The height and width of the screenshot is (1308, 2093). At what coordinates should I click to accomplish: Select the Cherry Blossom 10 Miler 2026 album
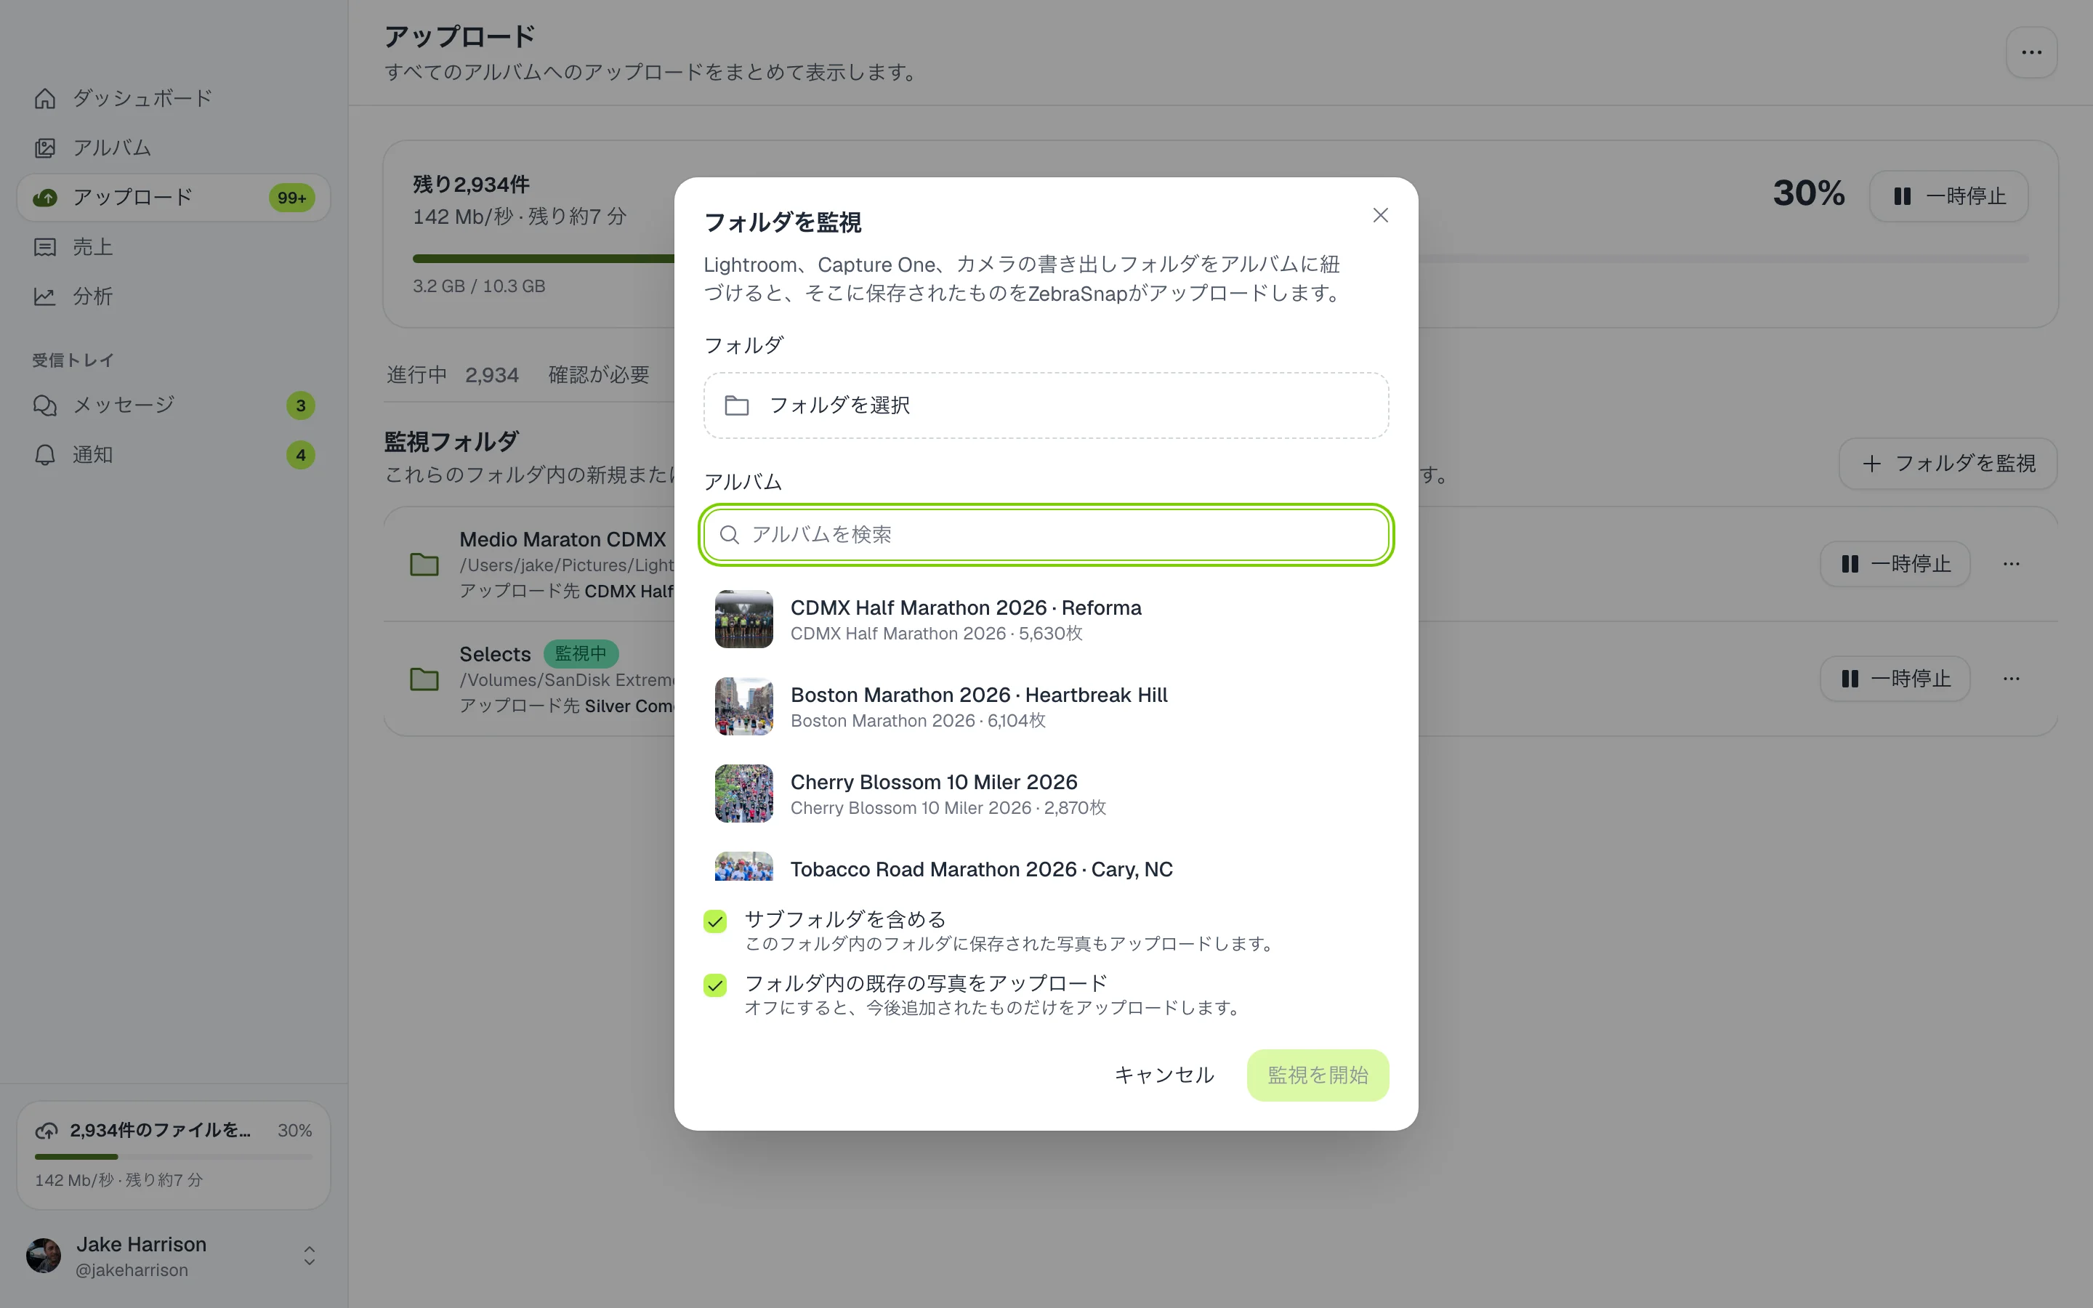pos(1046,794)
